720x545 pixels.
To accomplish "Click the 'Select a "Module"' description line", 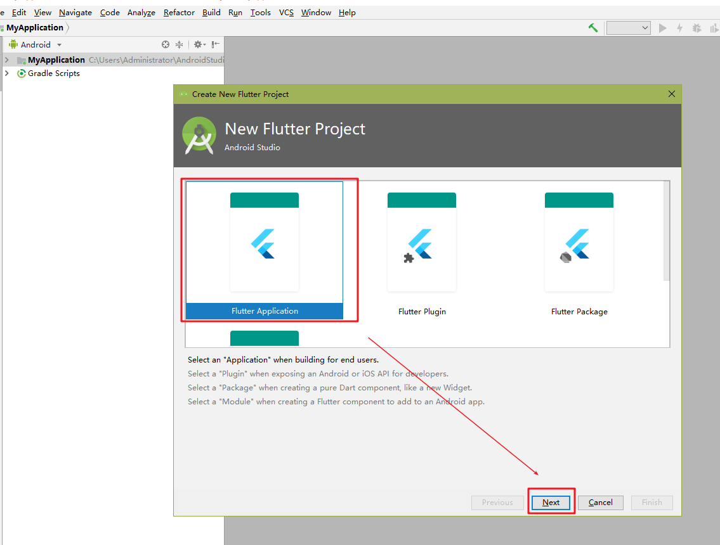I will point(336,401).
